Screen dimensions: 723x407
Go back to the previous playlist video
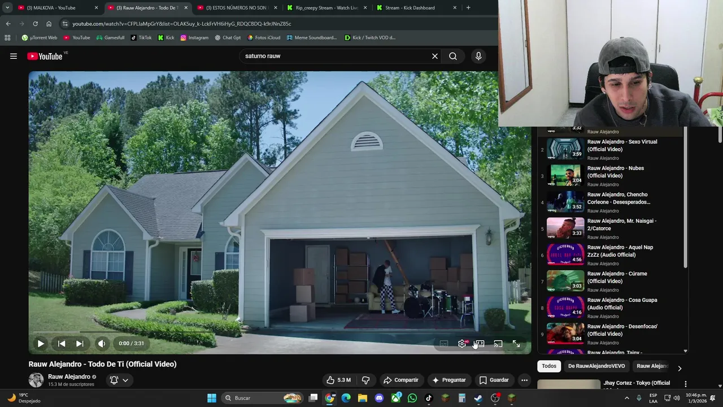pyautogui.click(x=62, y=343)
